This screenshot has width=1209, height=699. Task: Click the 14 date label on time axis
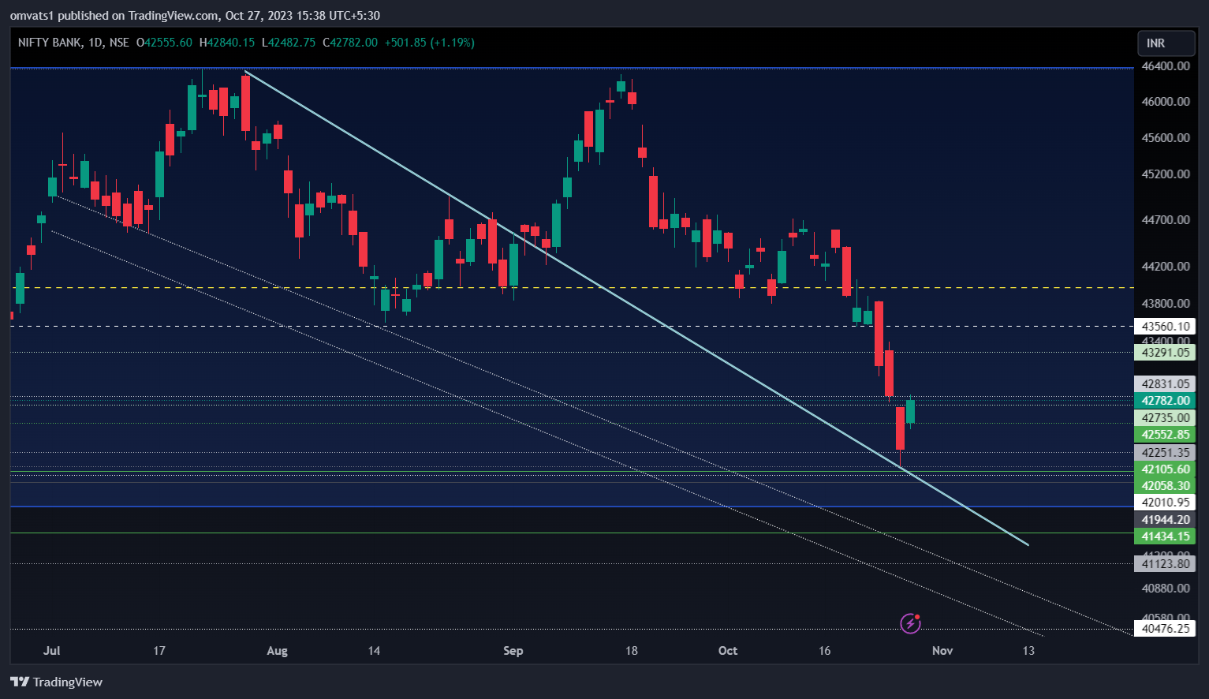click(x=374, y=651)
